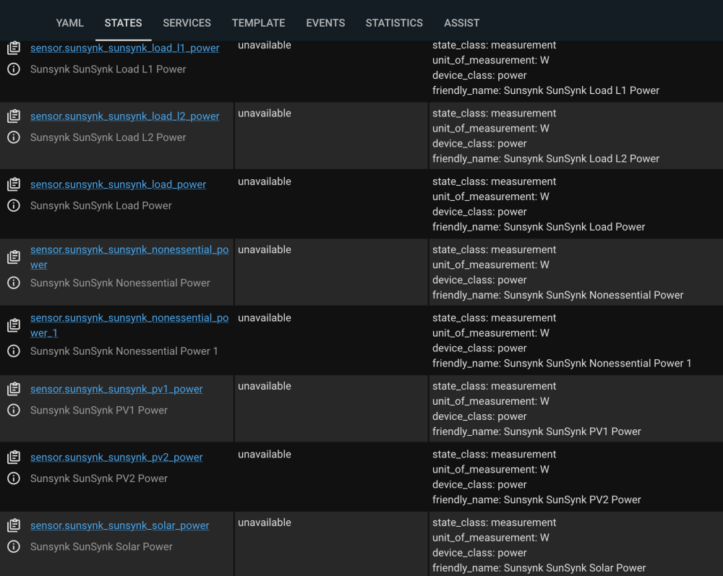
Task: Open the STATISTICS tab
Action: (x=394, y=23)
